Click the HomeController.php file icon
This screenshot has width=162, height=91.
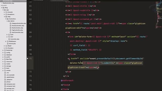(x=10, y=26)
